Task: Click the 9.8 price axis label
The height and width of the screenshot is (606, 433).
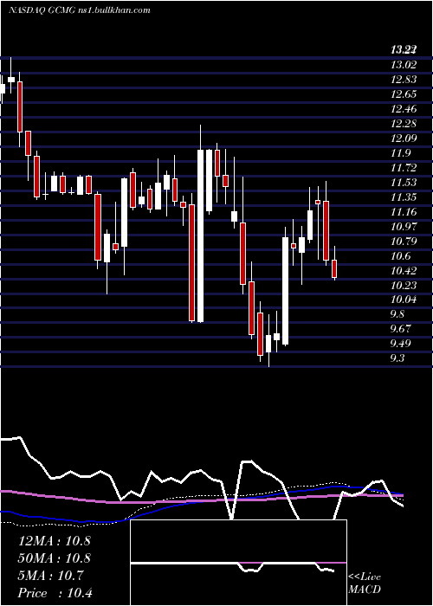Action: click(x=397, y=314)
